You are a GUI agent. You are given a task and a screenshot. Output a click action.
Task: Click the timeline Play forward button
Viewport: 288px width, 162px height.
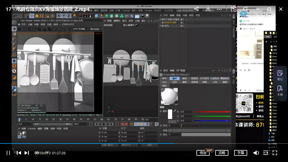(104, 124)
